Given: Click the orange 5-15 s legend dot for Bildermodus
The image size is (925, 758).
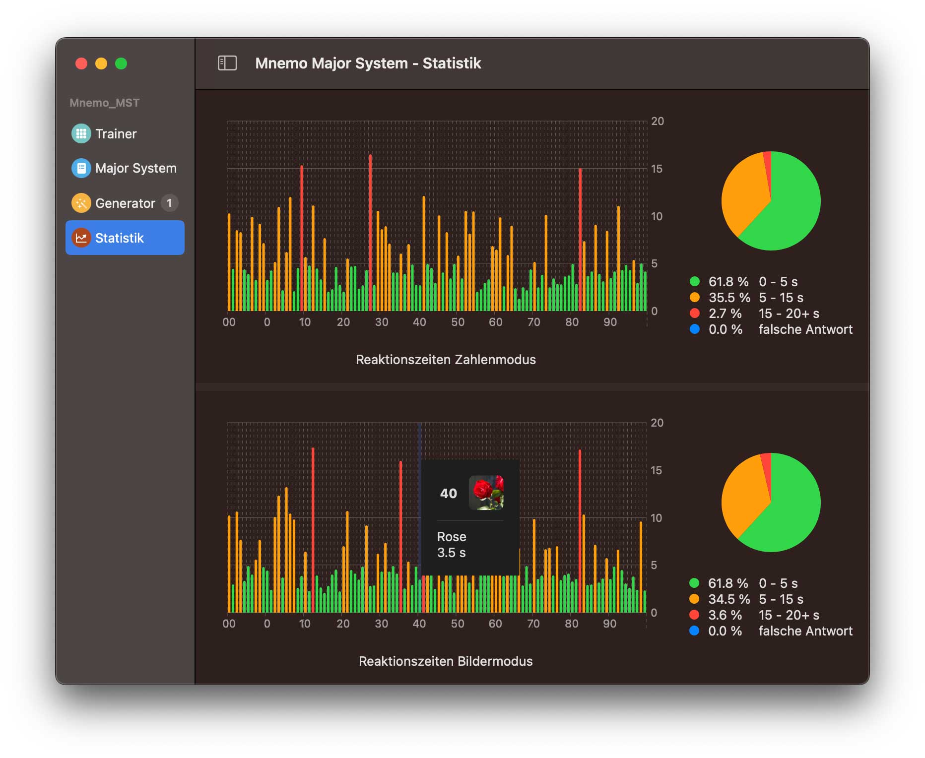Looking at the screenshot, I should (x=694, y=599).
